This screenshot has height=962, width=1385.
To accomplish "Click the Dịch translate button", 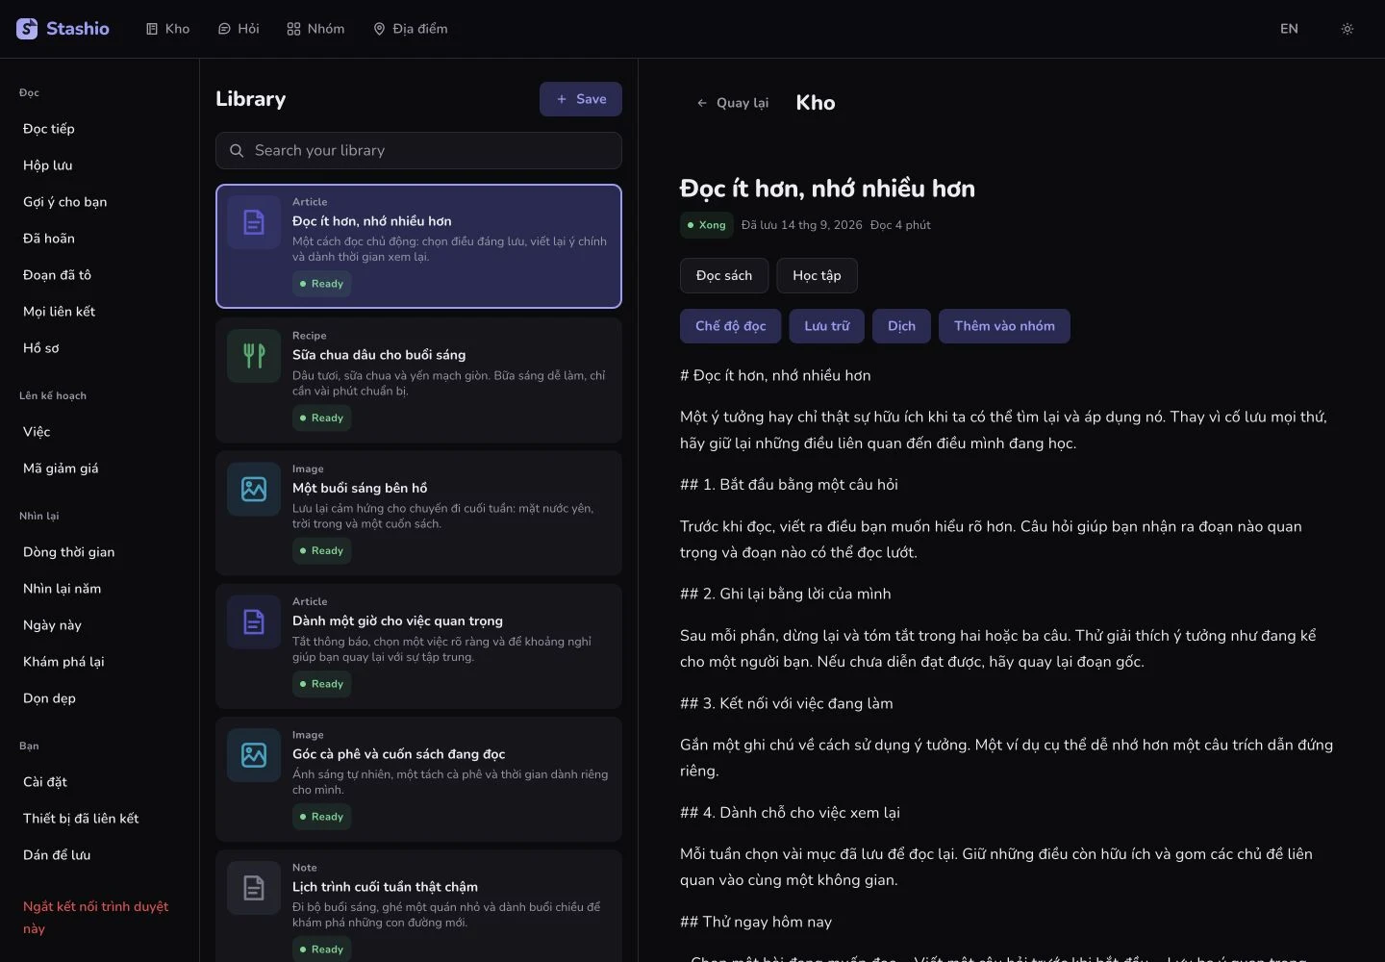I will [901, 326].
